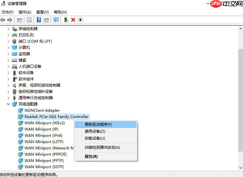Expand the 计算机 node
The image size is (243, 177).
(x=9, y=48)
